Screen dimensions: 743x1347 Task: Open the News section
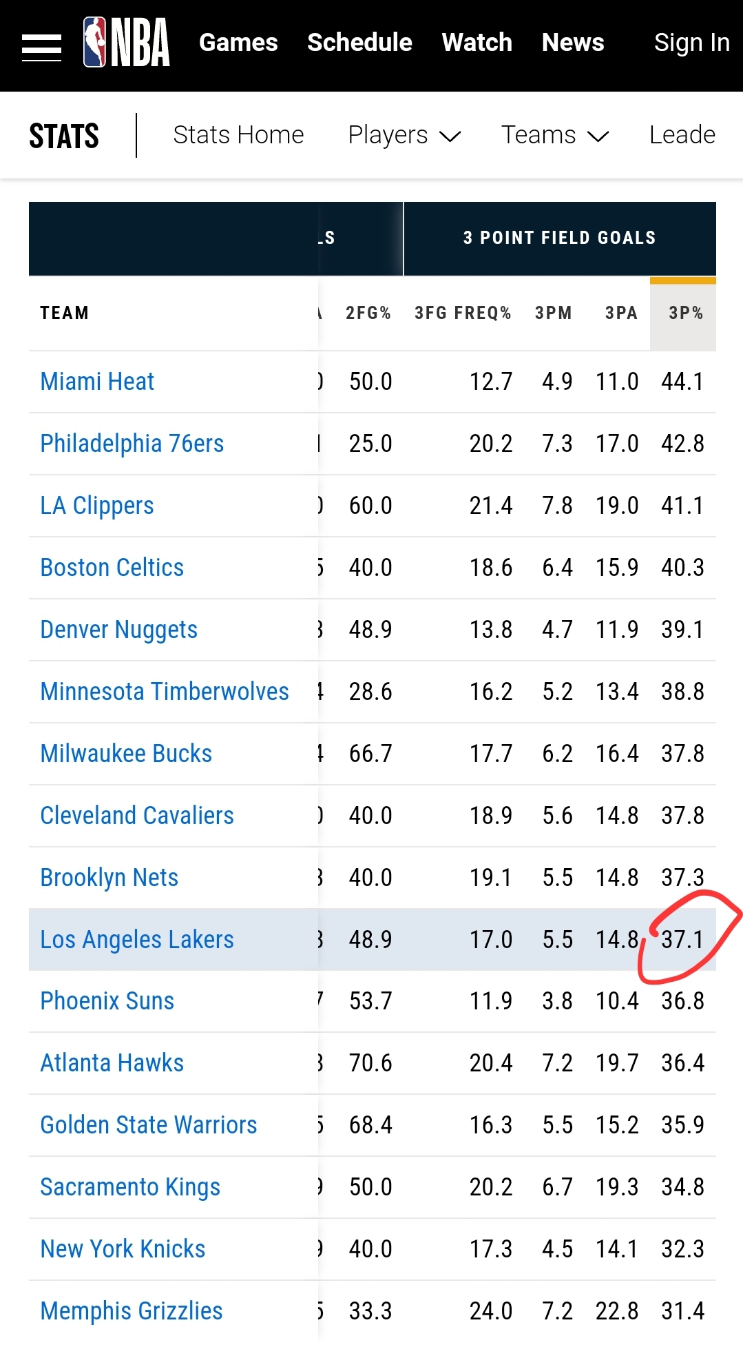[x=573, y=43]
